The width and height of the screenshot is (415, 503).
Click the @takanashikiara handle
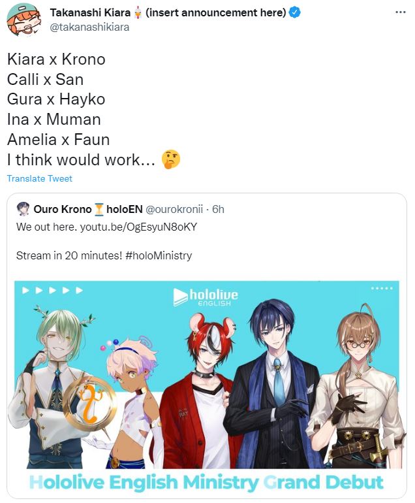click(89, 27)
